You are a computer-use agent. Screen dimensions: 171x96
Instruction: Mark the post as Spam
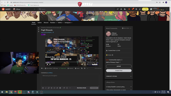tap(77, 68)
